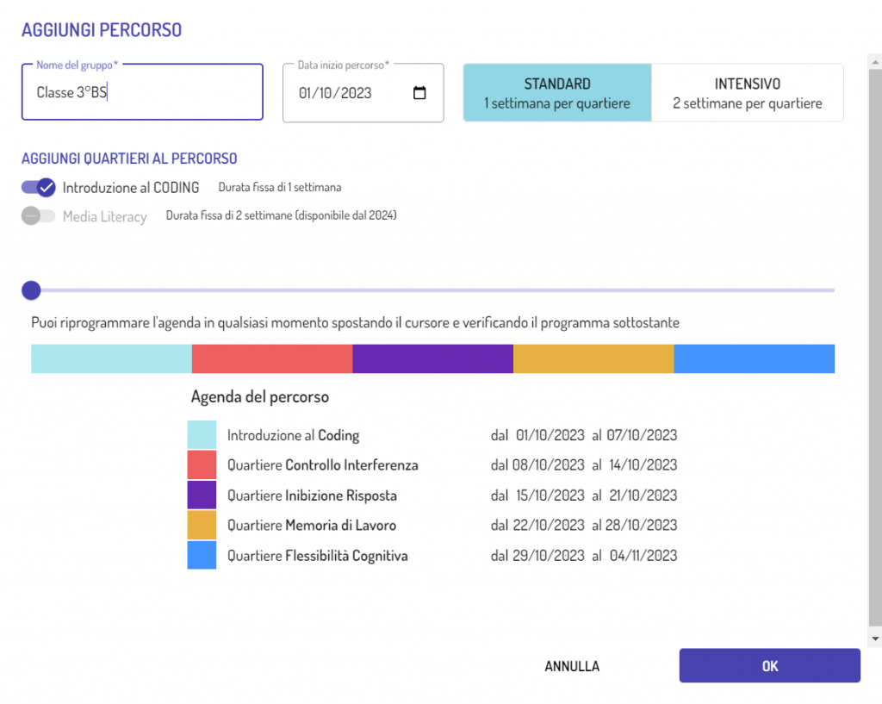Click the 'AGGIUNGI QUARTIERI AL PERCORSO' heading

(129, 159)
